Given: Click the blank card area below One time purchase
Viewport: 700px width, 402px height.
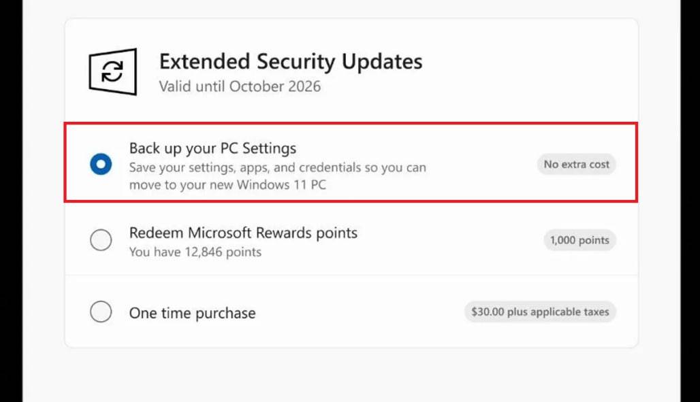Looking at the screenshot, I should (351, 338).
